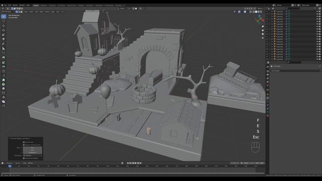Click the Move Z value field

click(x=32, y=153)
